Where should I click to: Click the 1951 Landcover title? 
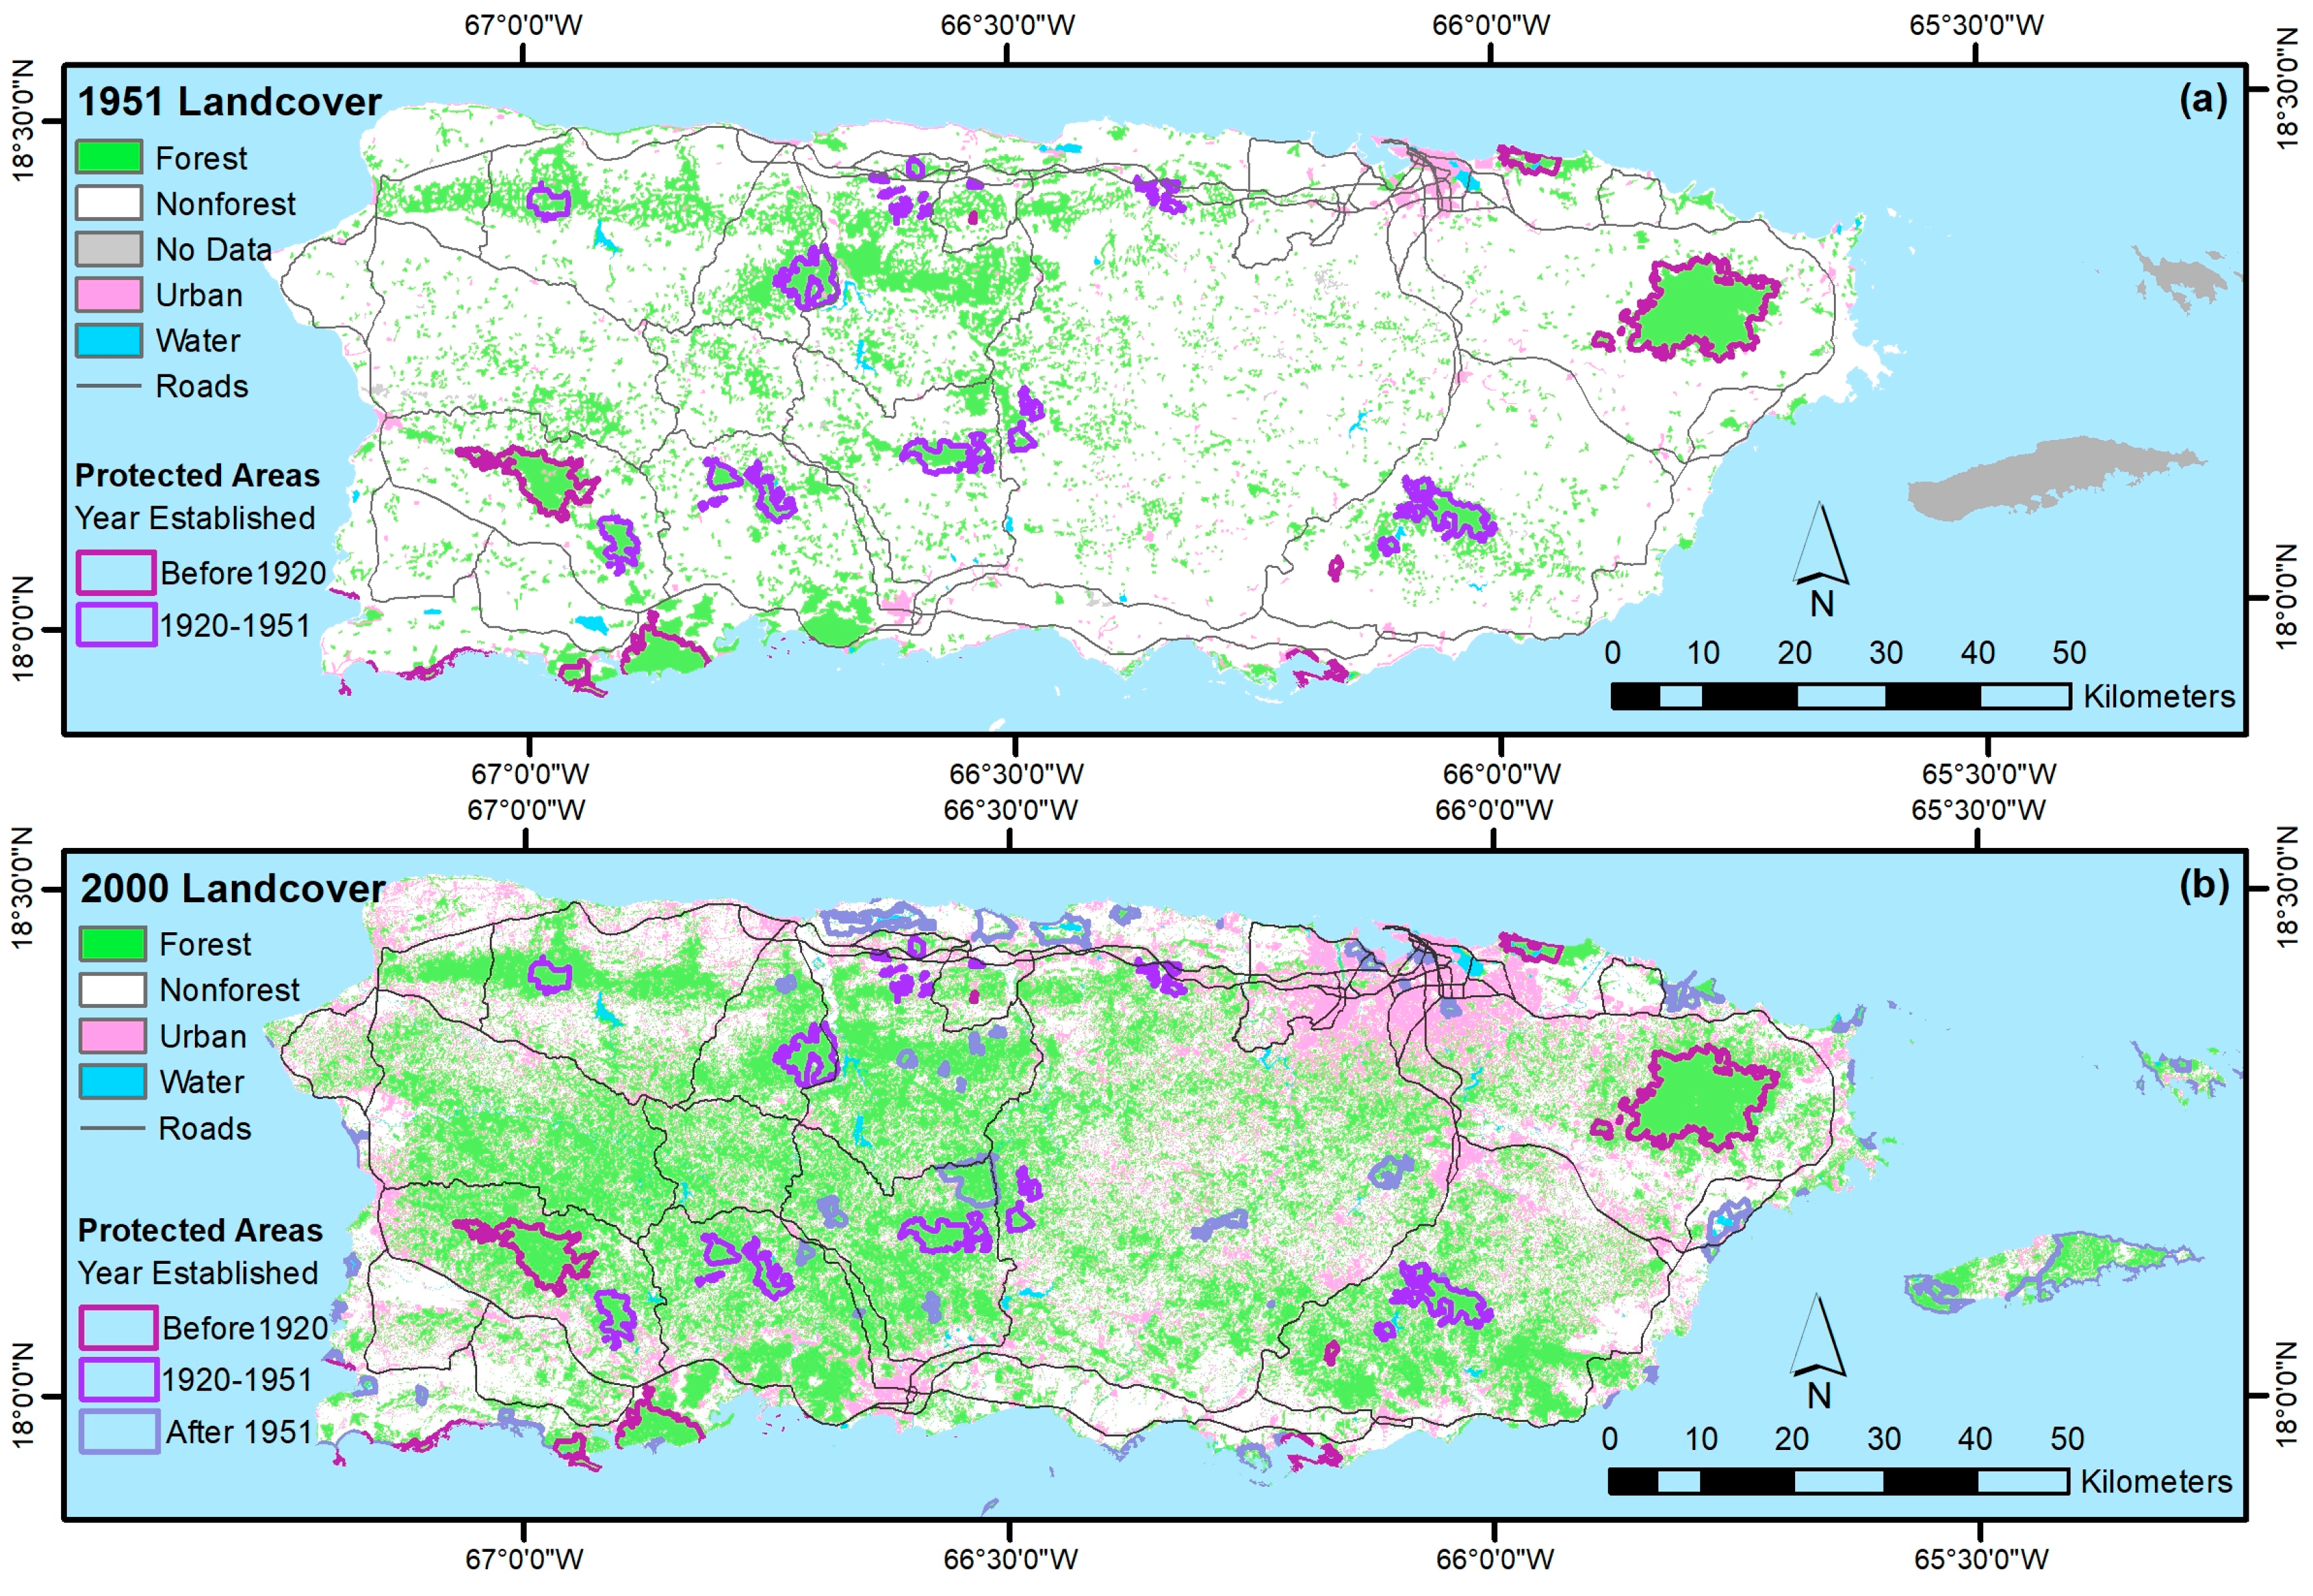click(229, 102)
